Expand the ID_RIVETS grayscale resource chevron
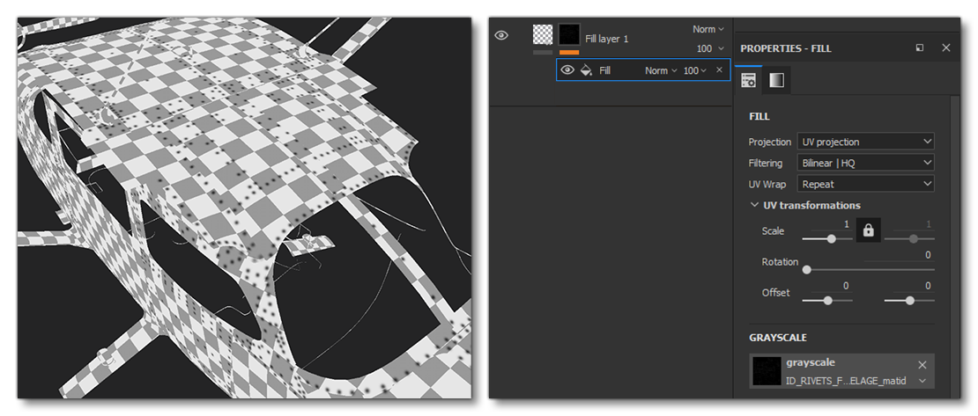Viewport: 978px width, 416px height. [x=922, y=381]
